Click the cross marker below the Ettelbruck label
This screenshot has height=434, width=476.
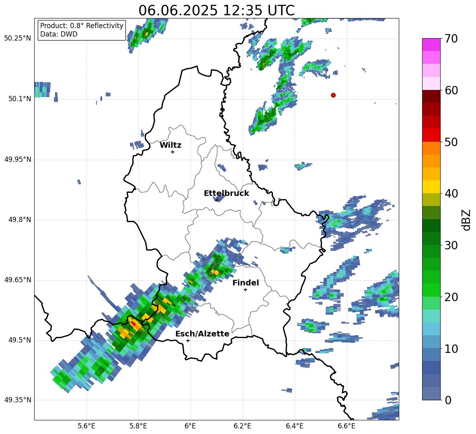coord(217,200)
